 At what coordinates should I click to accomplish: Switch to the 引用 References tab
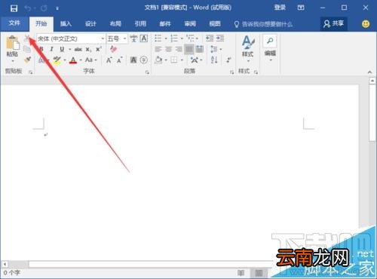tap(140, 24)
